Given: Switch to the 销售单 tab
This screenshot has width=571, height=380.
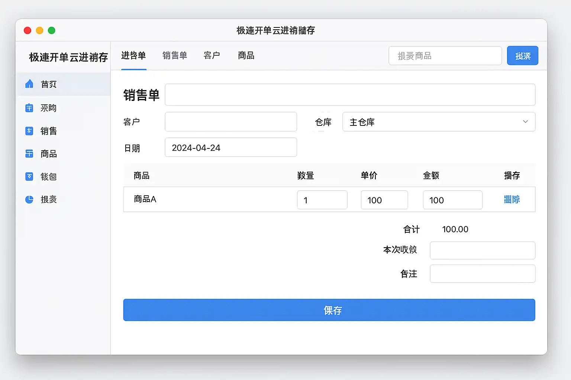Looking at the screenshot, I should [175, 56].
